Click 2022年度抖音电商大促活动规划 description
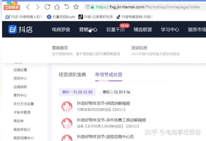This screenshot has height=141, width=206. [155, 54]
